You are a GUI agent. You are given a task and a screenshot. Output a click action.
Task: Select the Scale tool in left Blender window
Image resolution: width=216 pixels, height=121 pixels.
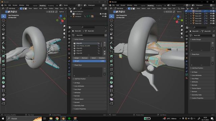point(3,34)
